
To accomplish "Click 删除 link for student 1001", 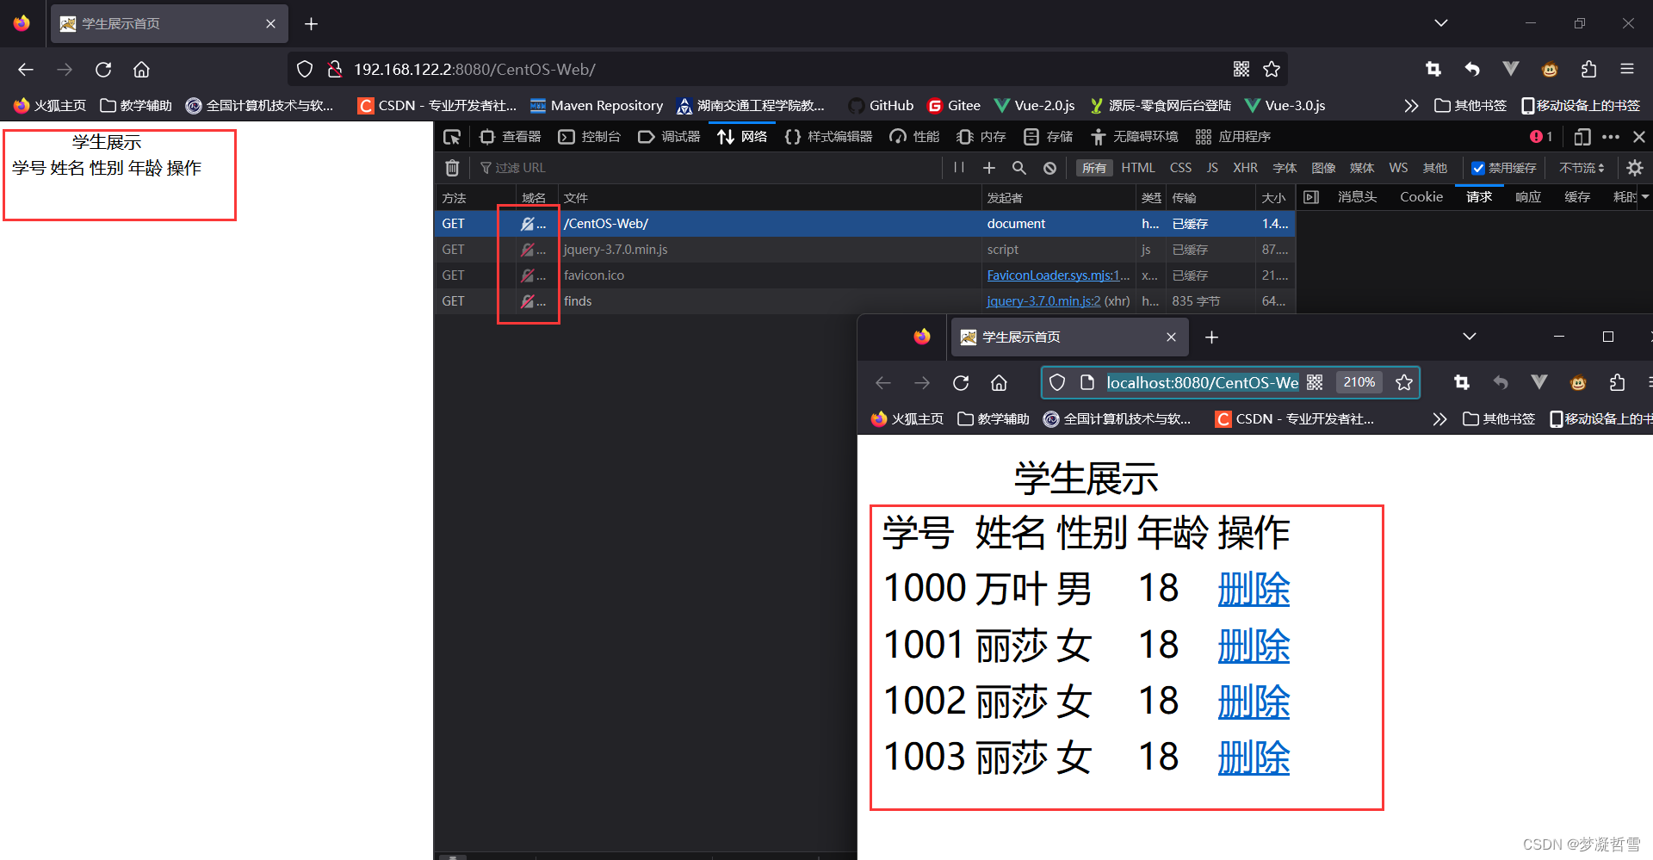I will click(x=1254, y=646).
